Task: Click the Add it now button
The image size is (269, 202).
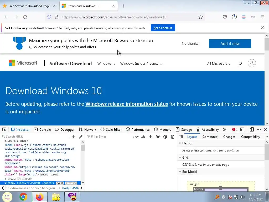Action: click(230, 44)
